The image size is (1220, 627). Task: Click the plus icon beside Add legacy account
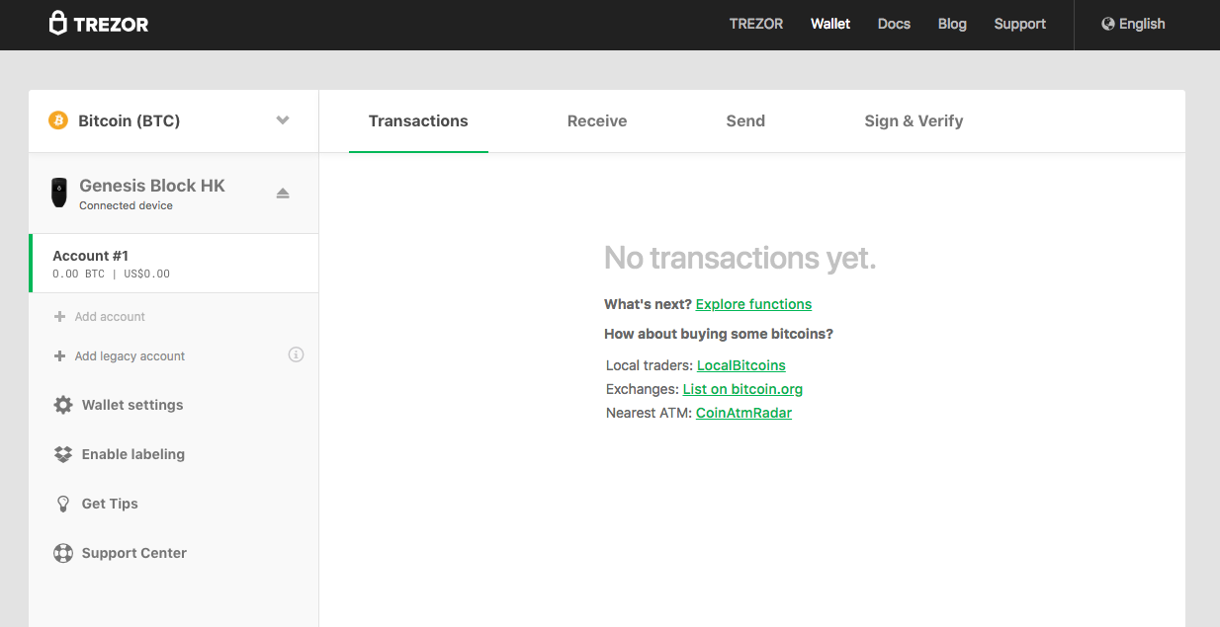59,356
